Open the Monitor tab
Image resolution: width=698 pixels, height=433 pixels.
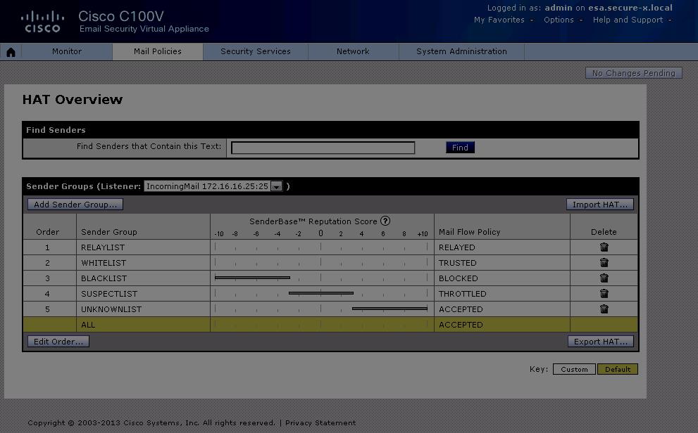pos(67,51)
